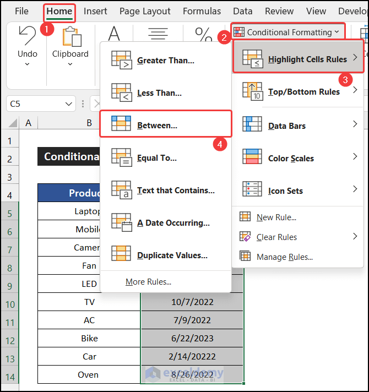Click the Clipboard paste icon
The width and height of the screenshot is (369, 392).
[72, 36]
